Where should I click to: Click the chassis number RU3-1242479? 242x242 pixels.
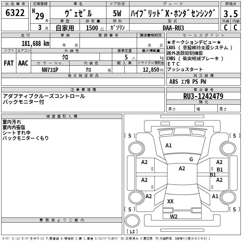coord(203,96)
